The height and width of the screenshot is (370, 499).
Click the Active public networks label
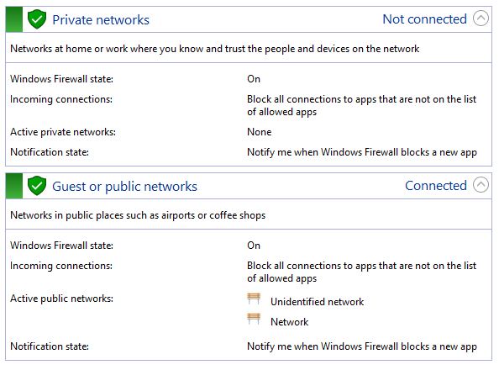[61, 299]
